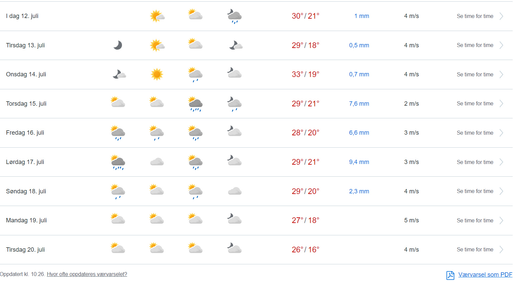This screenshot has height=282, width=516.
Task: Open 'Hvor ofte oppdateres værvarselet?' link
Action: 87,274
